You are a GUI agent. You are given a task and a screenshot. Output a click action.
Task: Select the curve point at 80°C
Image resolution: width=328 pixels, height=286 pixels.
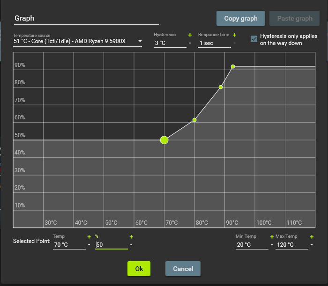(194, 120)
